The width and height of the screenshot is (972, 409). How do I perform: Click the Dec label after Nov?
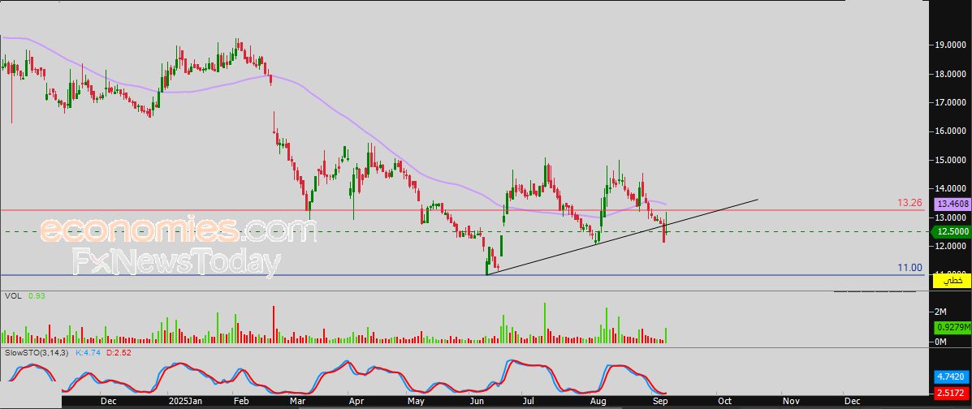click(853, 402)
